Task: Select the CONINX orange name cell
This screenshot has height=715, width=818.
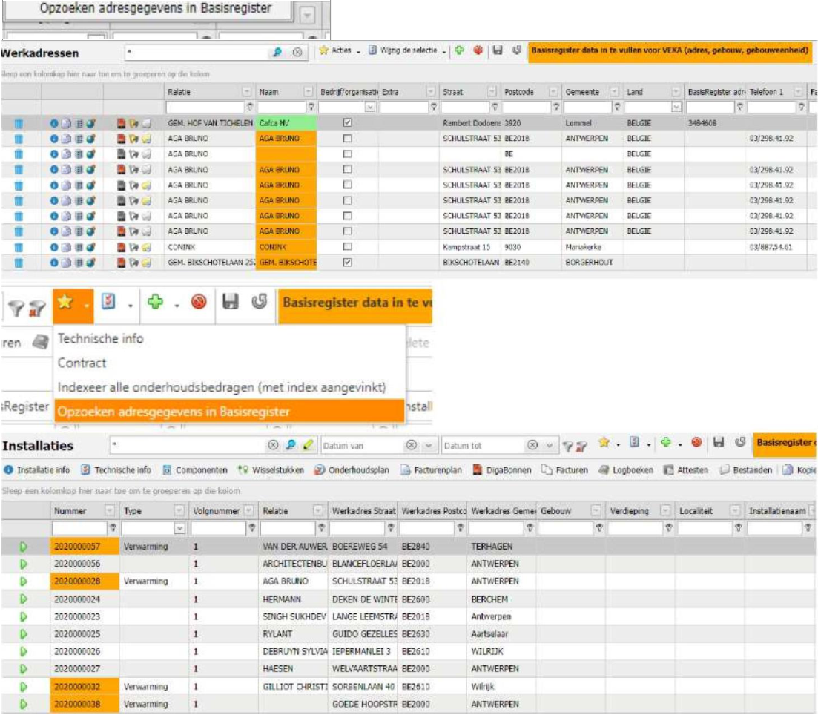Action: (x=286, y=247)
